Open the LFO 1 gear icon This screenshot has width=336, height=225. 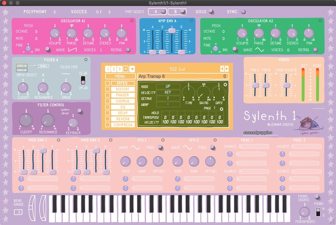(163, 140)
